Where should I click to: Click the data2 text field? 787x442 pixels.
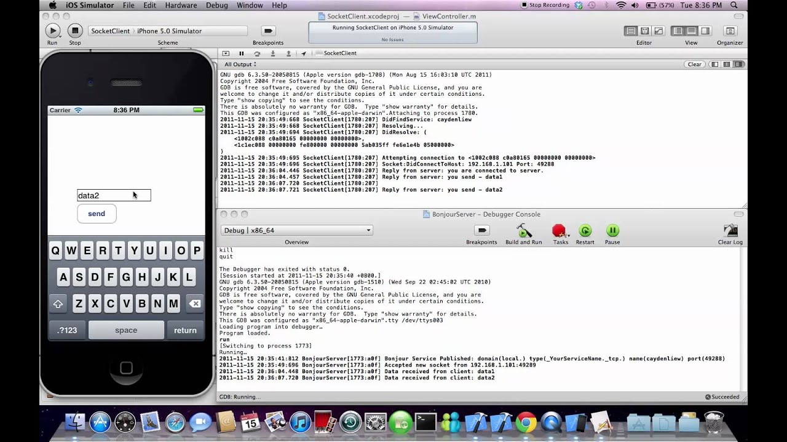[x=114, y=195]
